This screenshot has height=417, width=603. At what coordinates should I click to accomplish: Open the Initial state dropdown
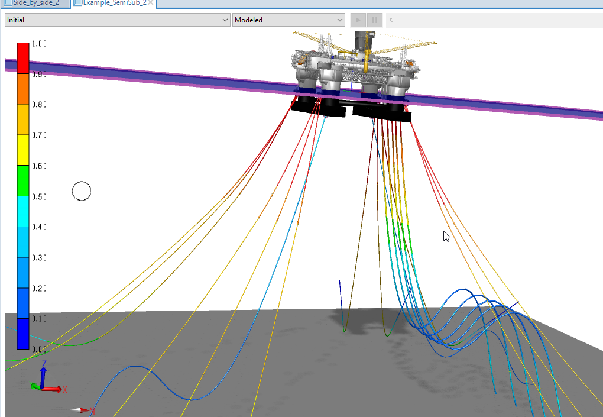[x=117, y=20]
